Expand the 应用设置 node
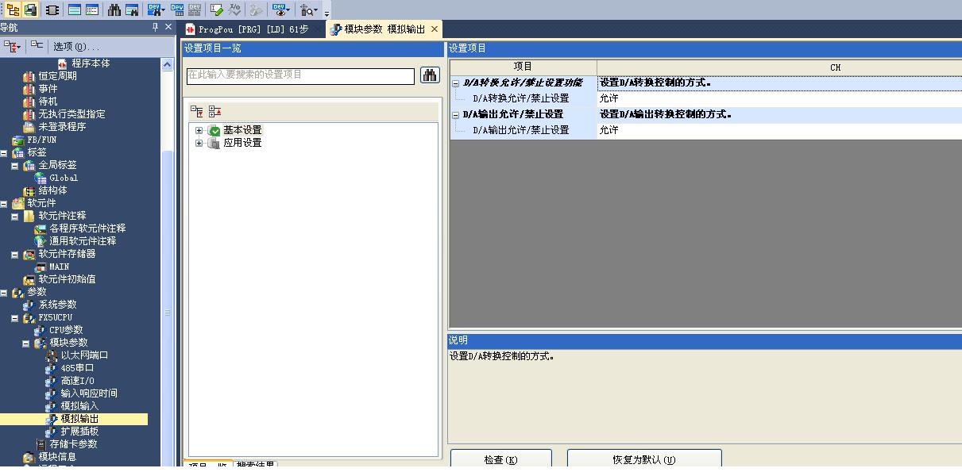This screenshot has height=472, width=962. click(x=199, y=143)
